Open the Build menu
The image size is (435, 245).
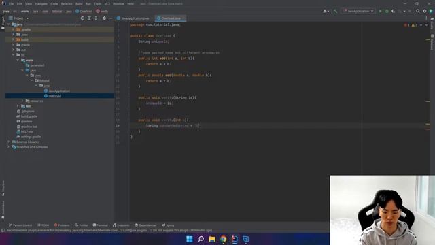click(x=79, y=4)
